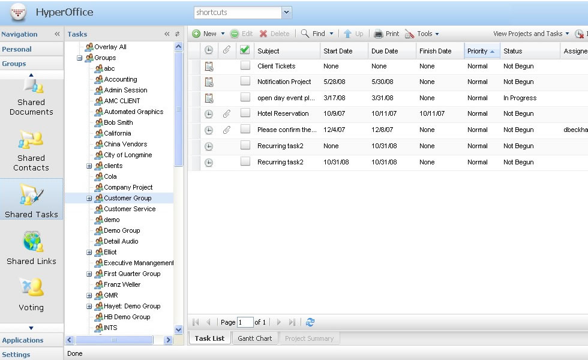This screenshot has width=588, height=360.
Task: Click the Tools toolbar icon
Action: pos(409,34)
